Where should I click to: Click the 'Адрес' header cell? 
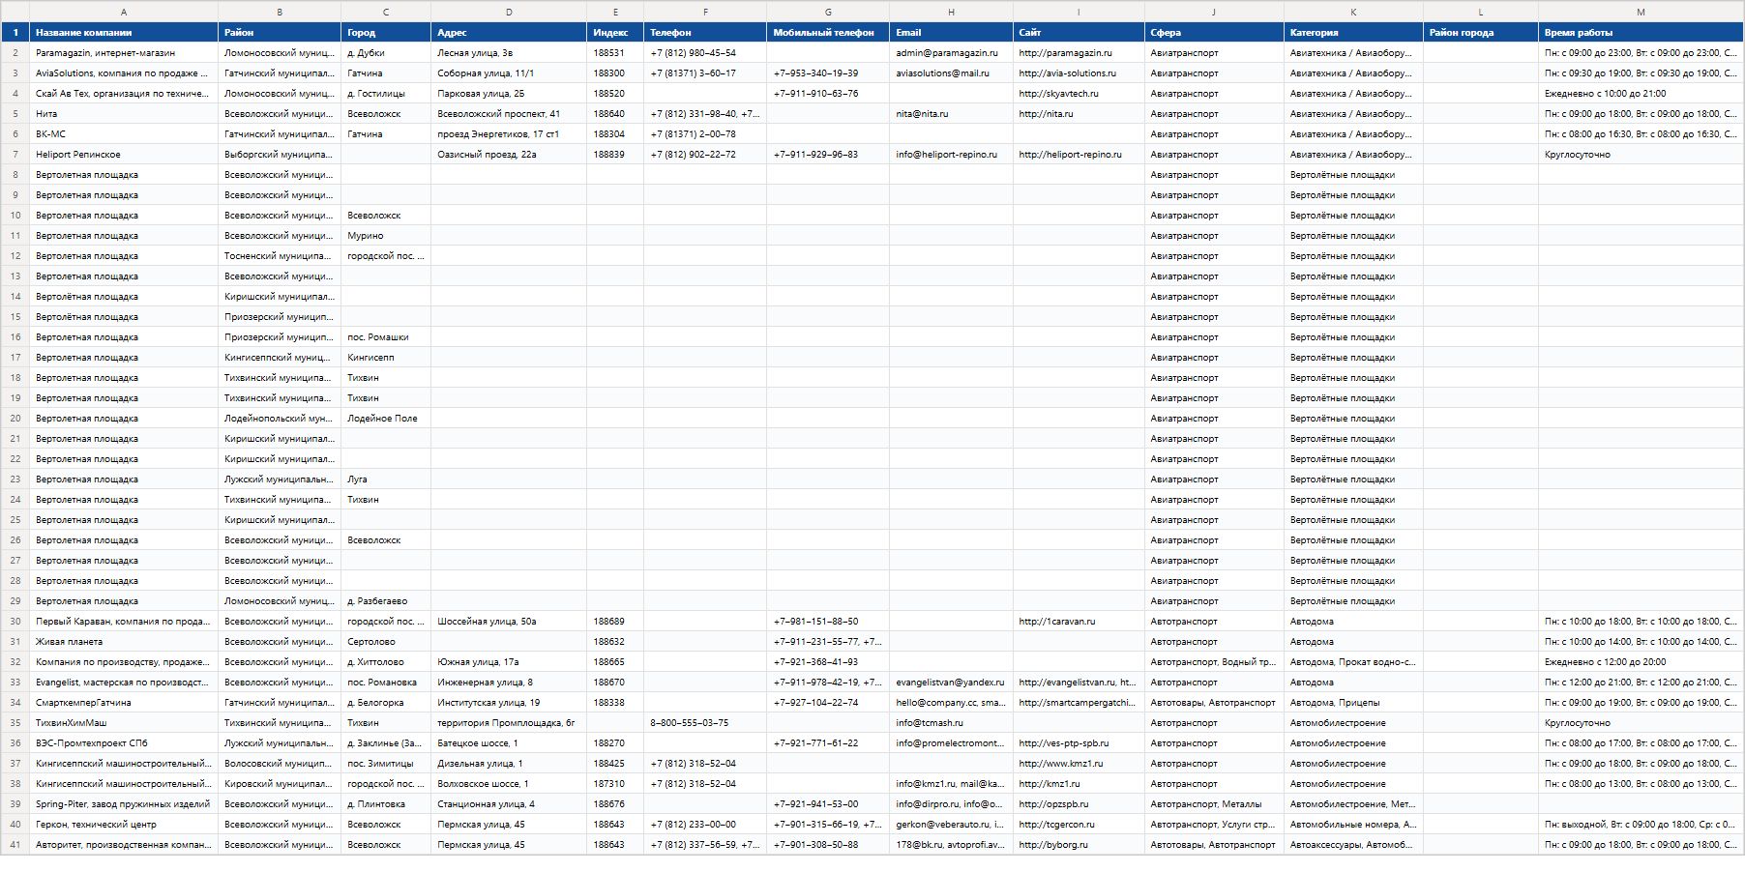point(509,33)
